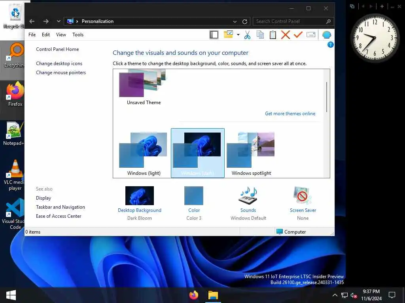
Task: Select the Visual Studio Code desktop shortcut
Action: [x=14, y=214]
